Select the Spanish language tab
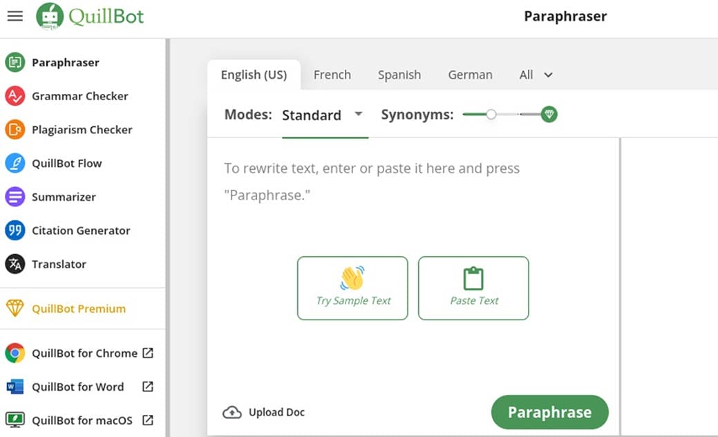 pyautogui.click(x=399, y=75)
